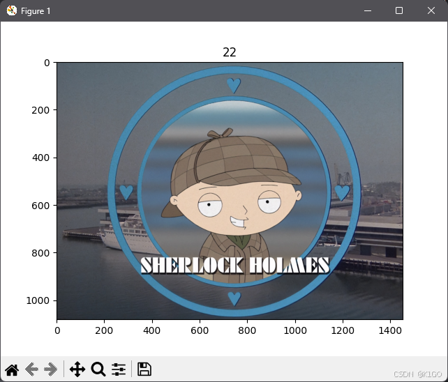Click the matplotlib icon in the title bar
Viewport: 448px width, 382px height.
click(12, 11)
